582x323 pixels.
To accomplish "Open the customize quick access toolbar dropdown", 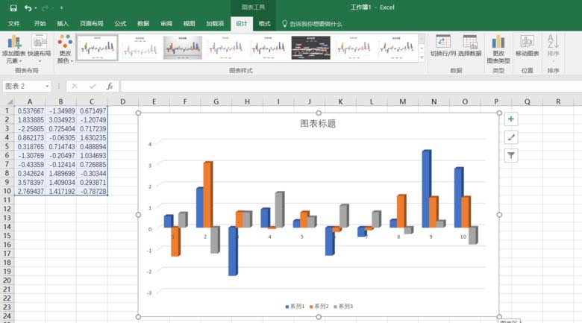I will click(x=61, y=7).
